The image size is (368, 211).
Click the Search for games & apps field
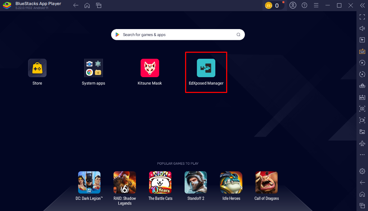coord(178,34)
